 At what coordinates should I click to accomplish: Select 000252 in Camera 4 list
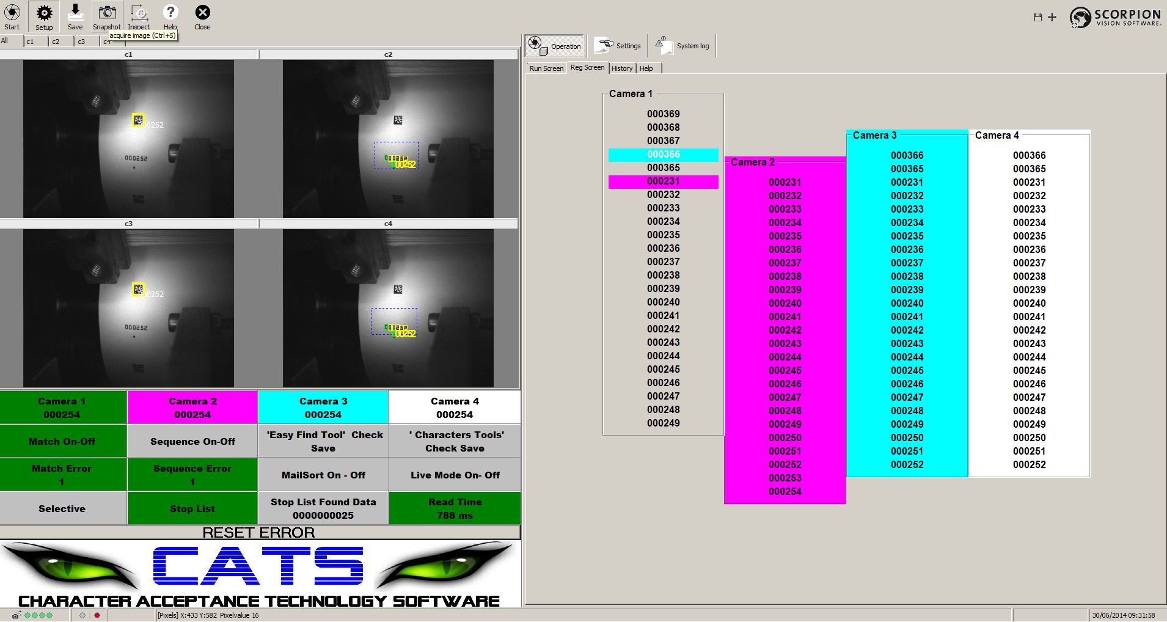[1030, 464]
